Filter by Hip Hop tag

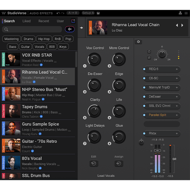click(x=44, y=39)
